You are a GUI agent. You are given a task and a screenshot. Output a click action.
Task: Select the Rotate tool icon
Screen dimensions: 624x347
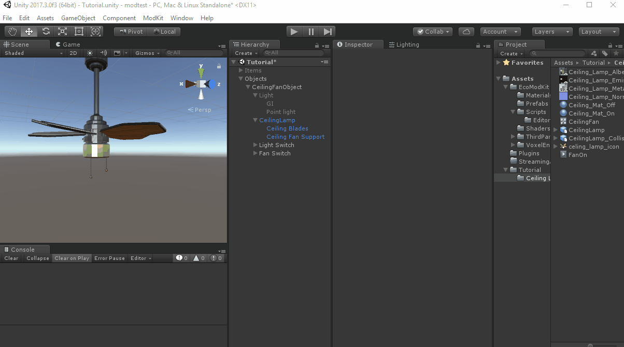46,32
